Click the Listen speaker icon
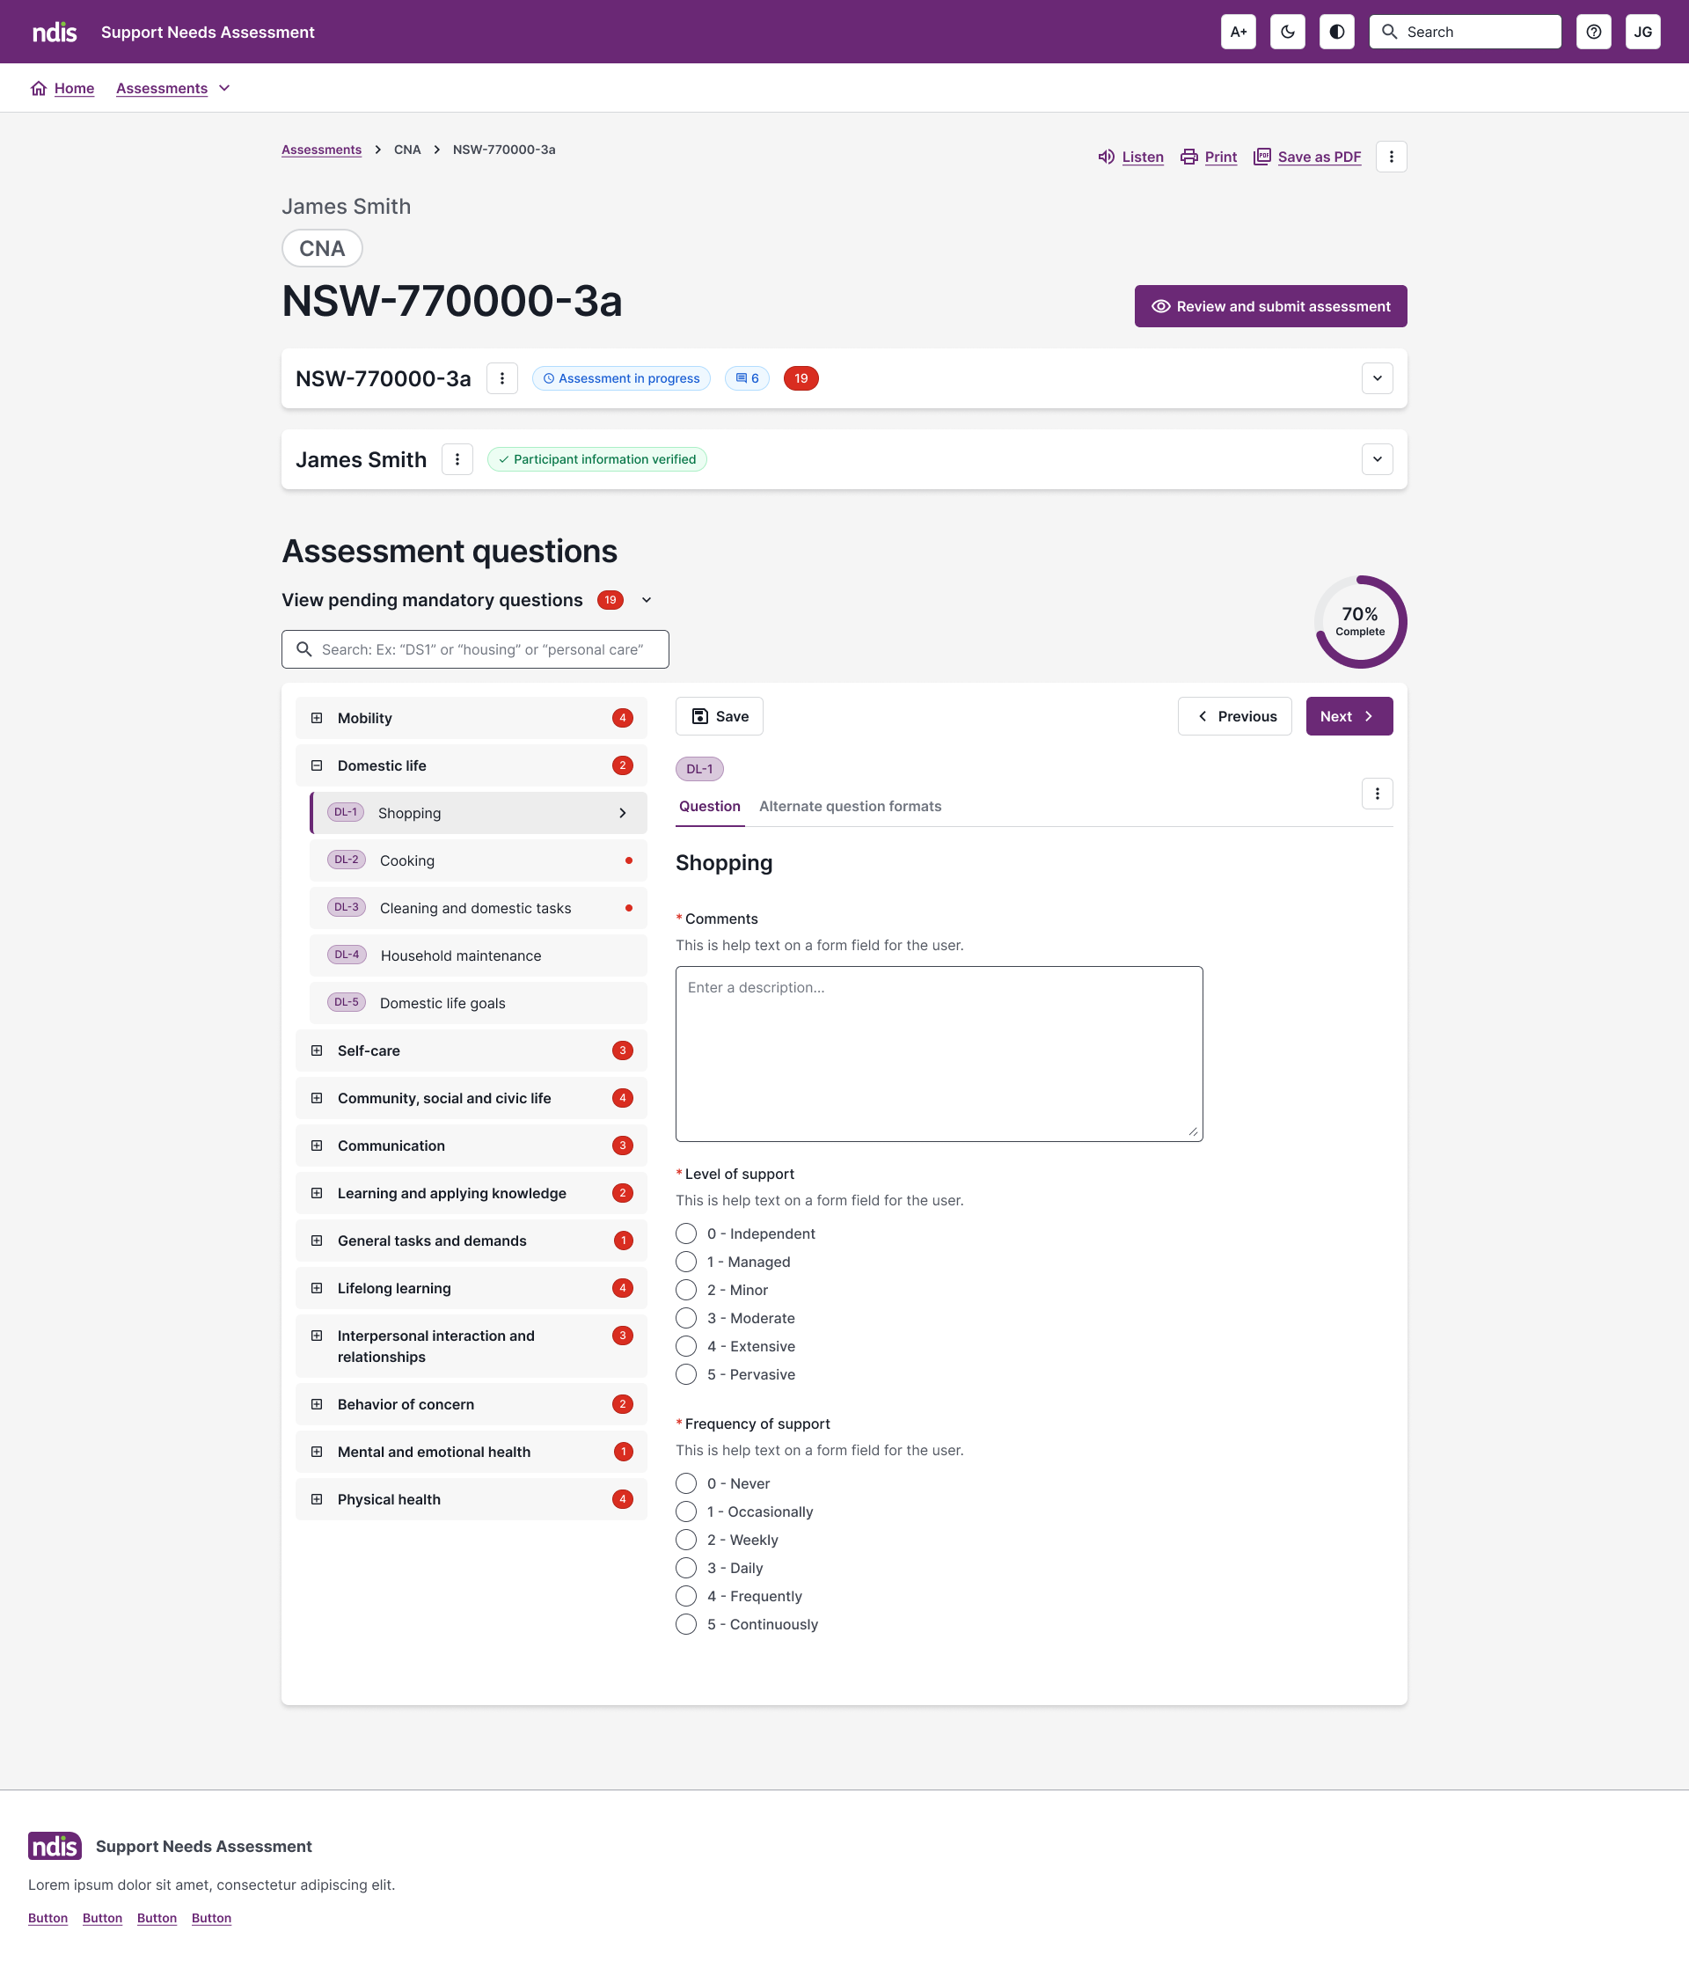Screen dimensions: 1689x1969 1106,157
